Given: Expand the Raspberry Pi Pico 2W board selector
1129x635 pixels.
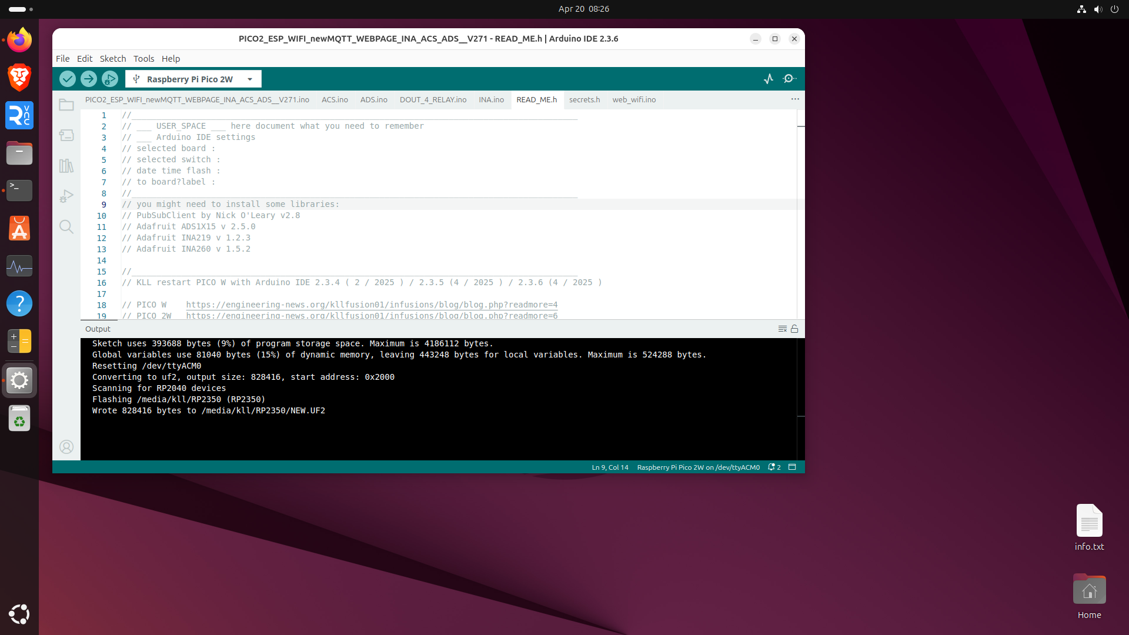Looking at the screenshot, I should 193,79.
